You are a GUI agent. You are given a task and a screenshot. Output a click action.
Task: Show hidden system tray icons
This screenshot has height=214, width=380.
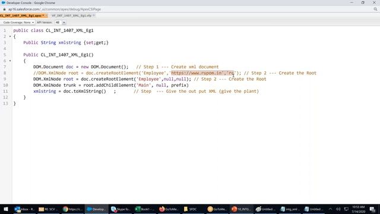coord(330,209)
